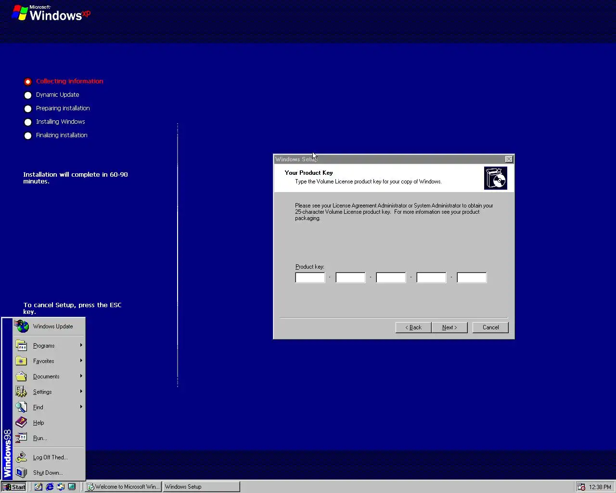Click the Favorites star folder icon
This screenshot has width=616, height=493.
(x=21, y=361)
